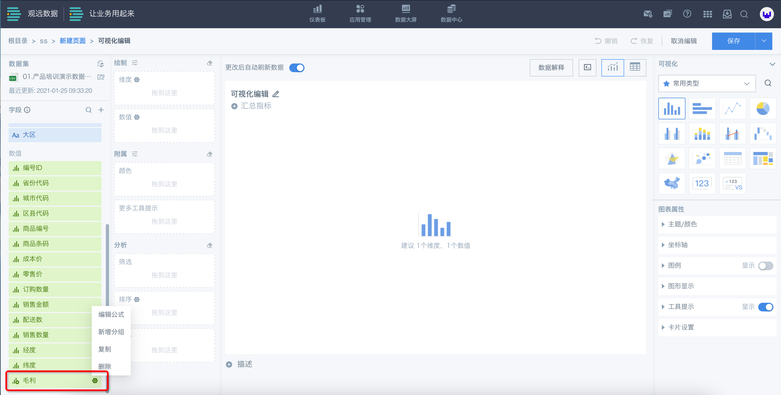Select the pie chart visualization type
Viewport: 781px width, 395px height.
[x=763, y=109]
